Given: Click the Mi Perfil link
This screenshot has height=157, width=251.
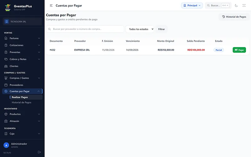Looking at the screenshot, I should [x=7, y=153].
